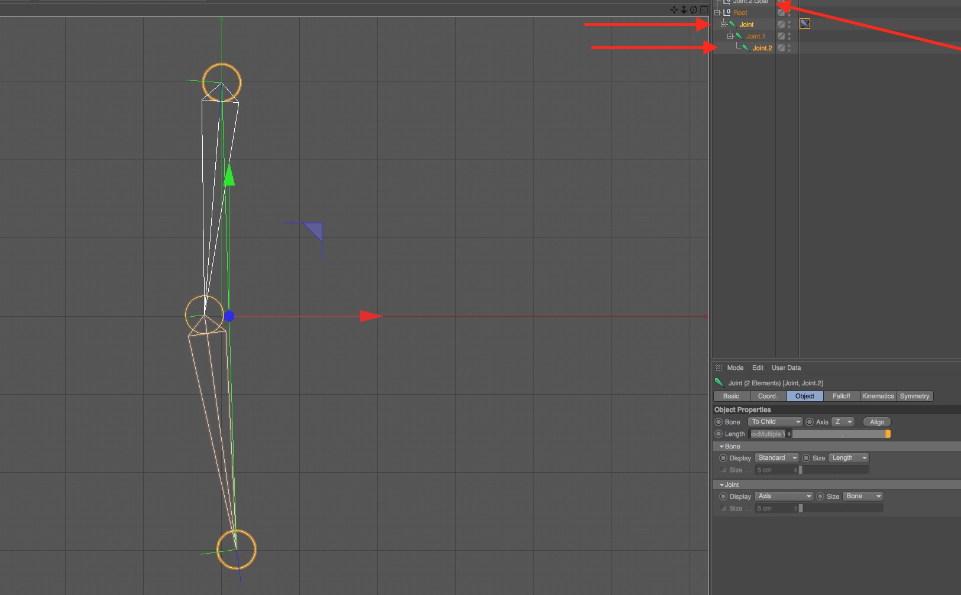Click the layer swatch on the Joint row
961x595 pixels.
[x=781, y=24]
